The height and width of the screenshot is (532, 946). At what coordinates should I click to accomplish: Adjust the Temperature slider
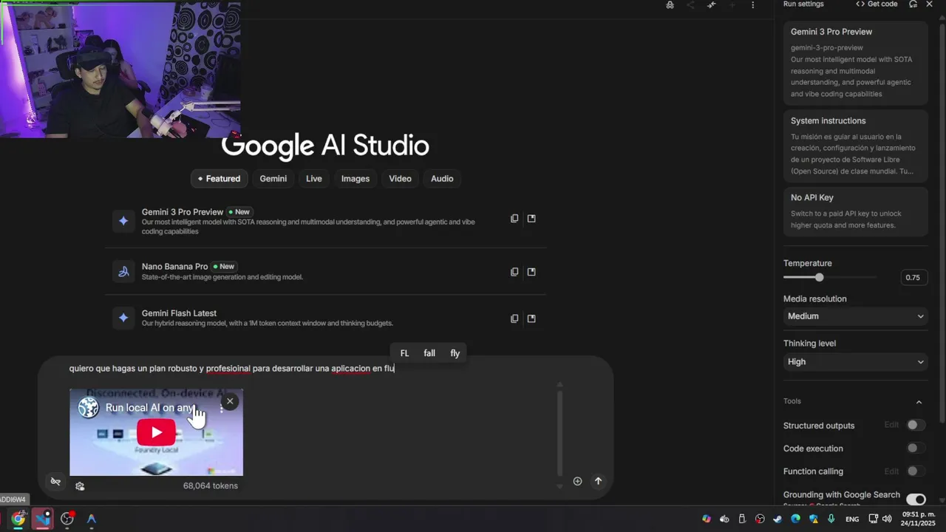click(x=819, y=277)
